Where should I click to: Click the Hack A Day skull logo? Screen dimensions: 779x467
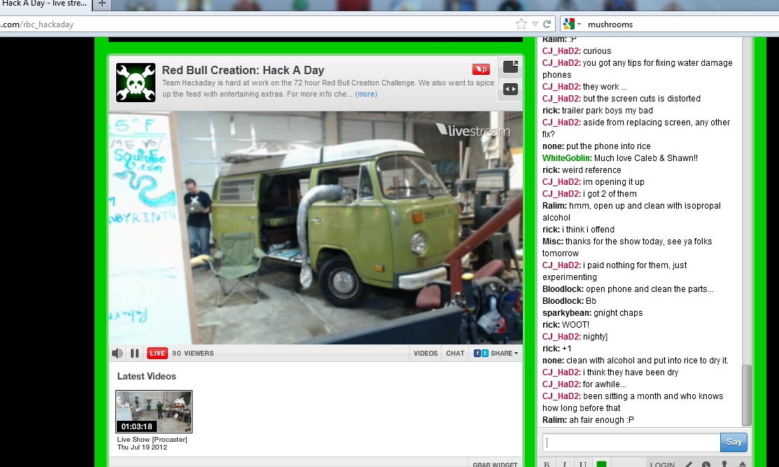(135, 83)
